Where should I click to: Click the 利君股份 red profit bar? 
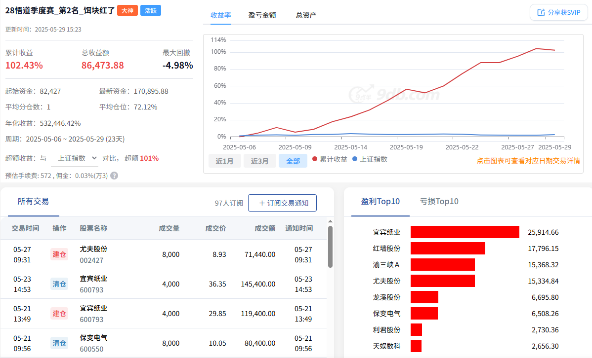pos(417,329)
